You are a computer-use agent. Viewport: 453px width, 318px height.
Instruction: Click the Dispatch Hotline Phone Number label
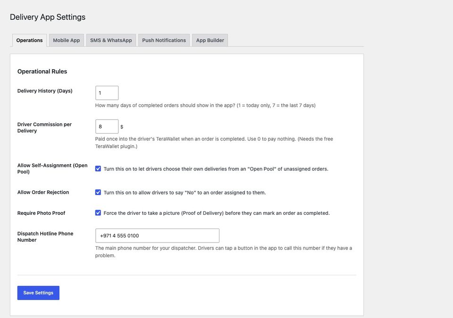tap(45, 236)
